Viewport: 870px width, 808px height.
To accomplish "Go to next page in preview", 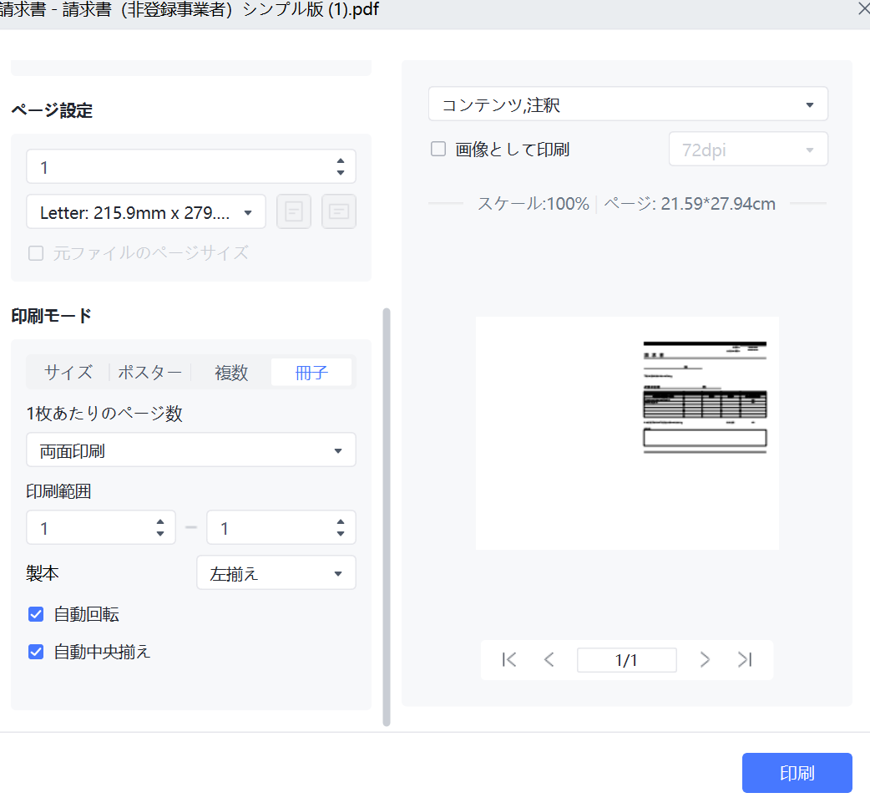I will [705, 659].
